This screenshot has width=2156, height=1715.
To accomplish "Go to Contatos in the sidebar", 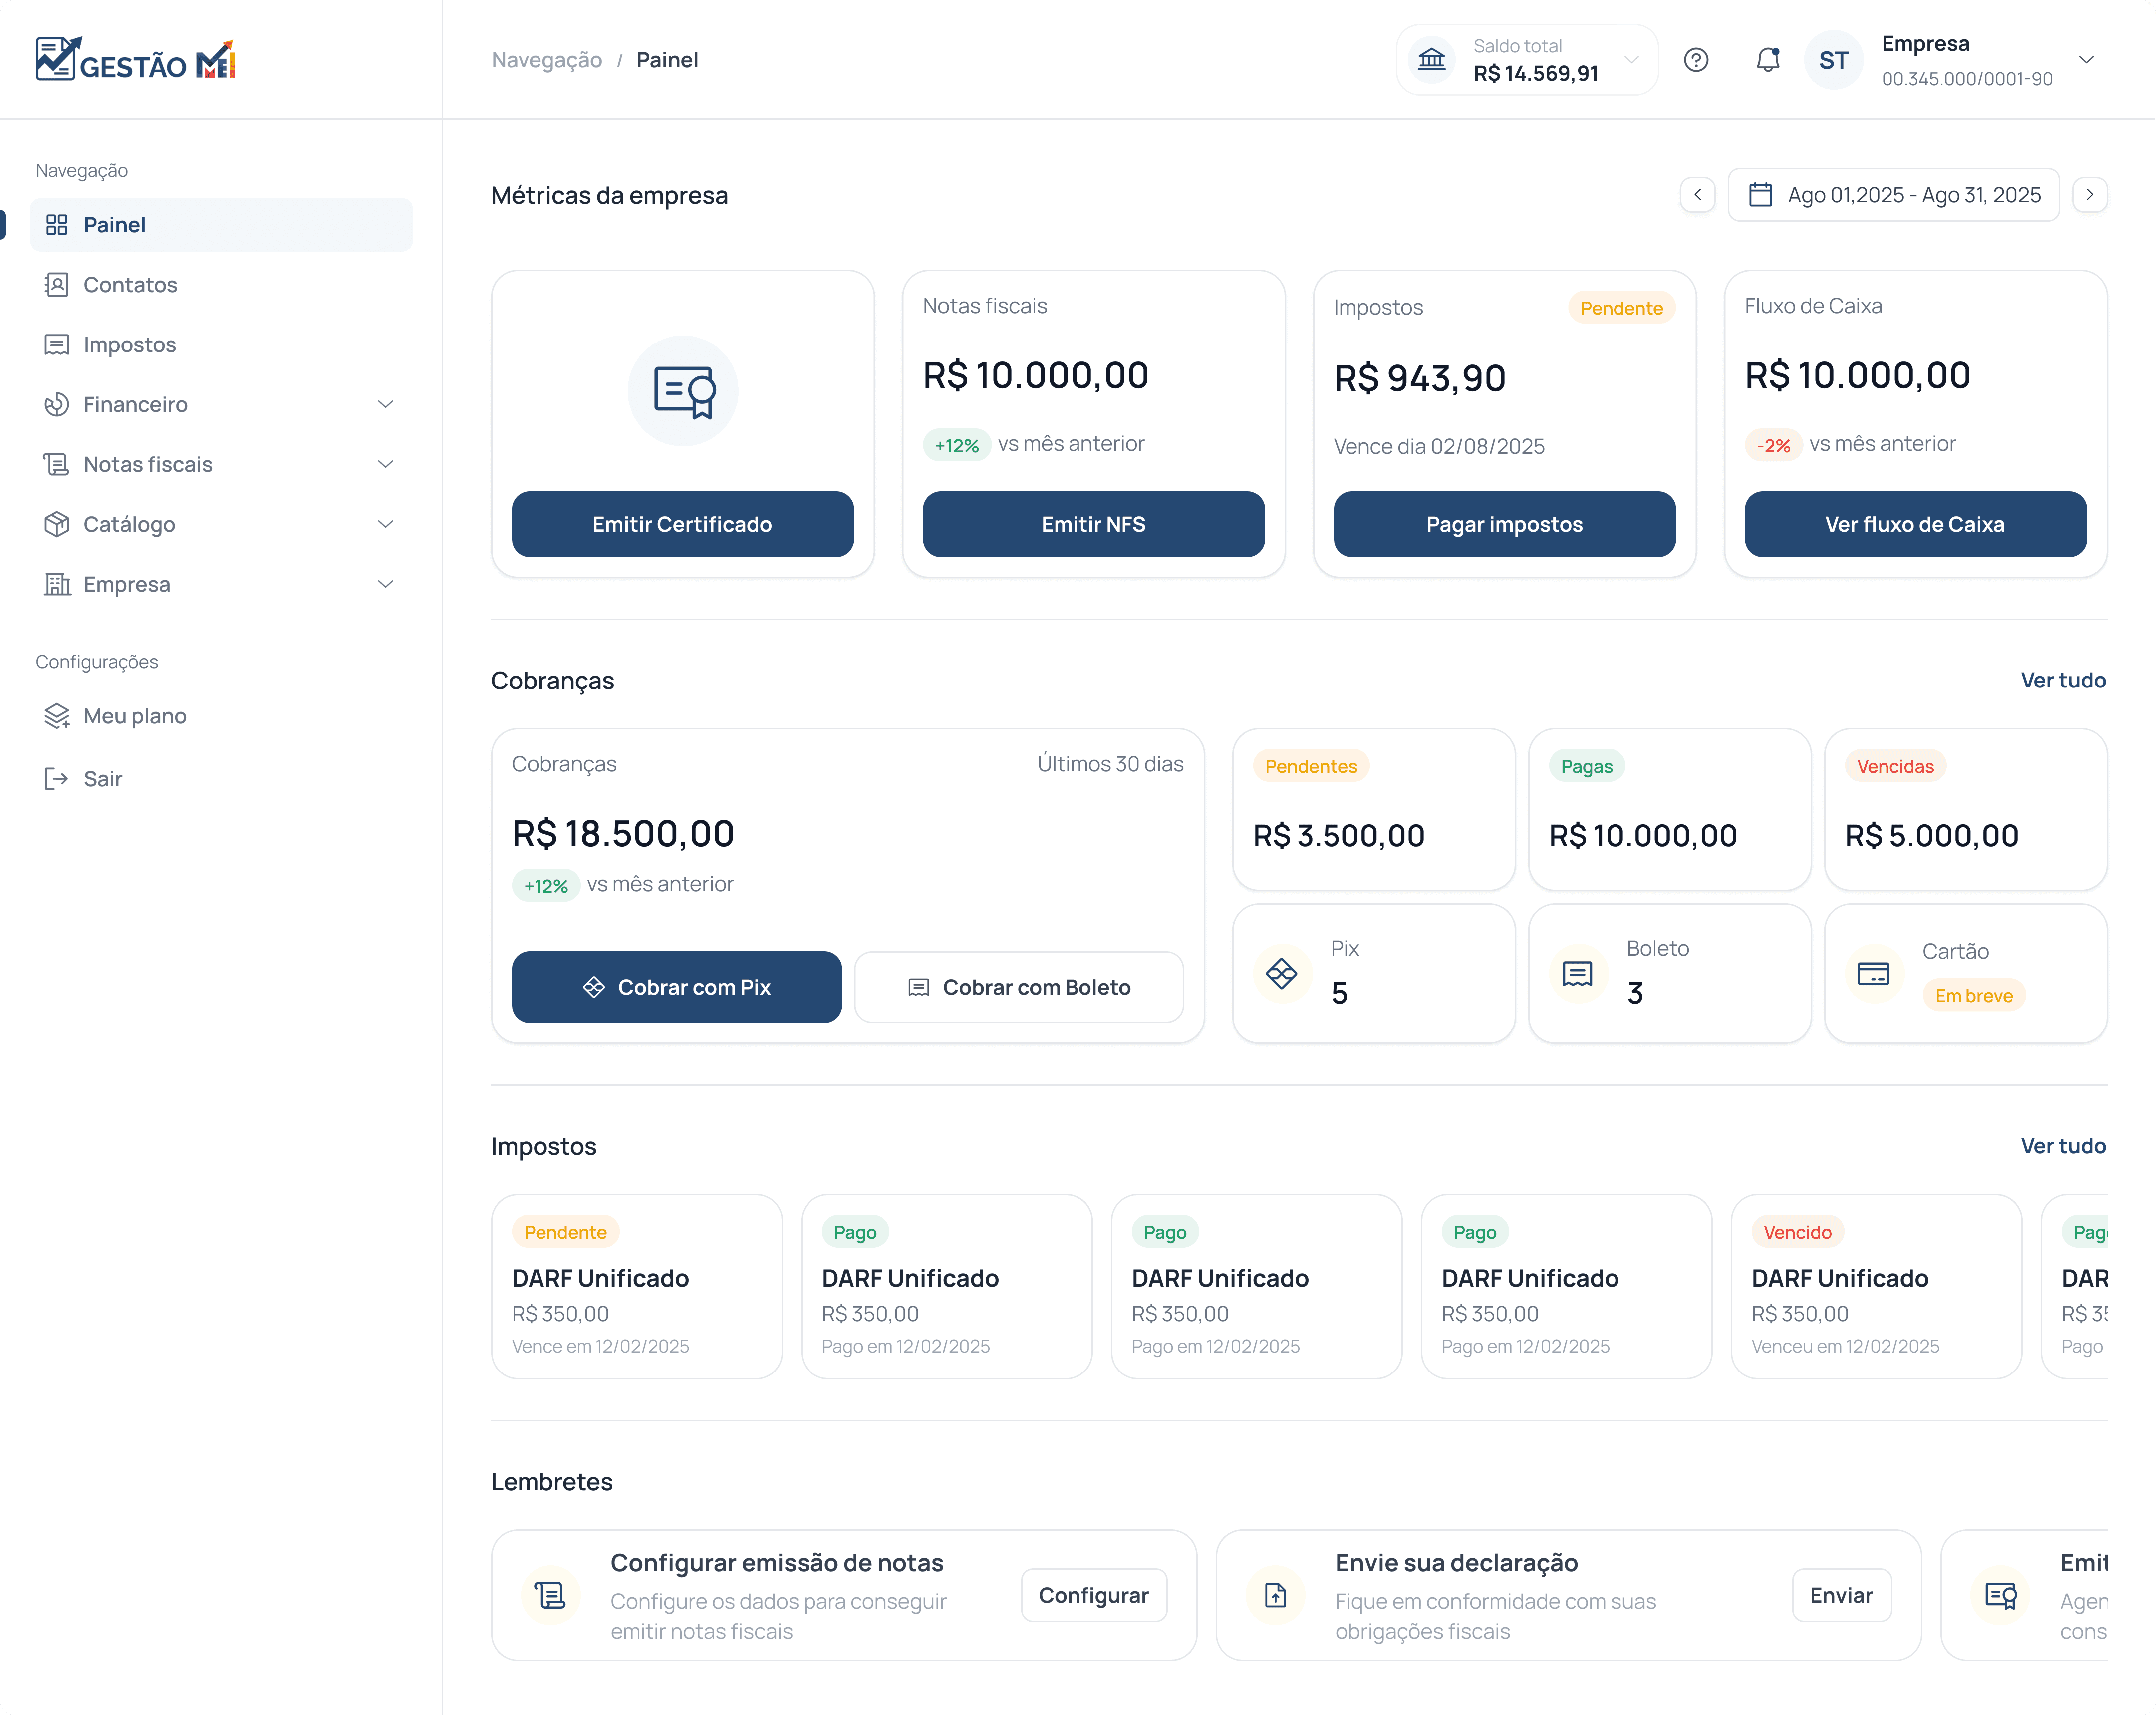I will click(130, 284).
